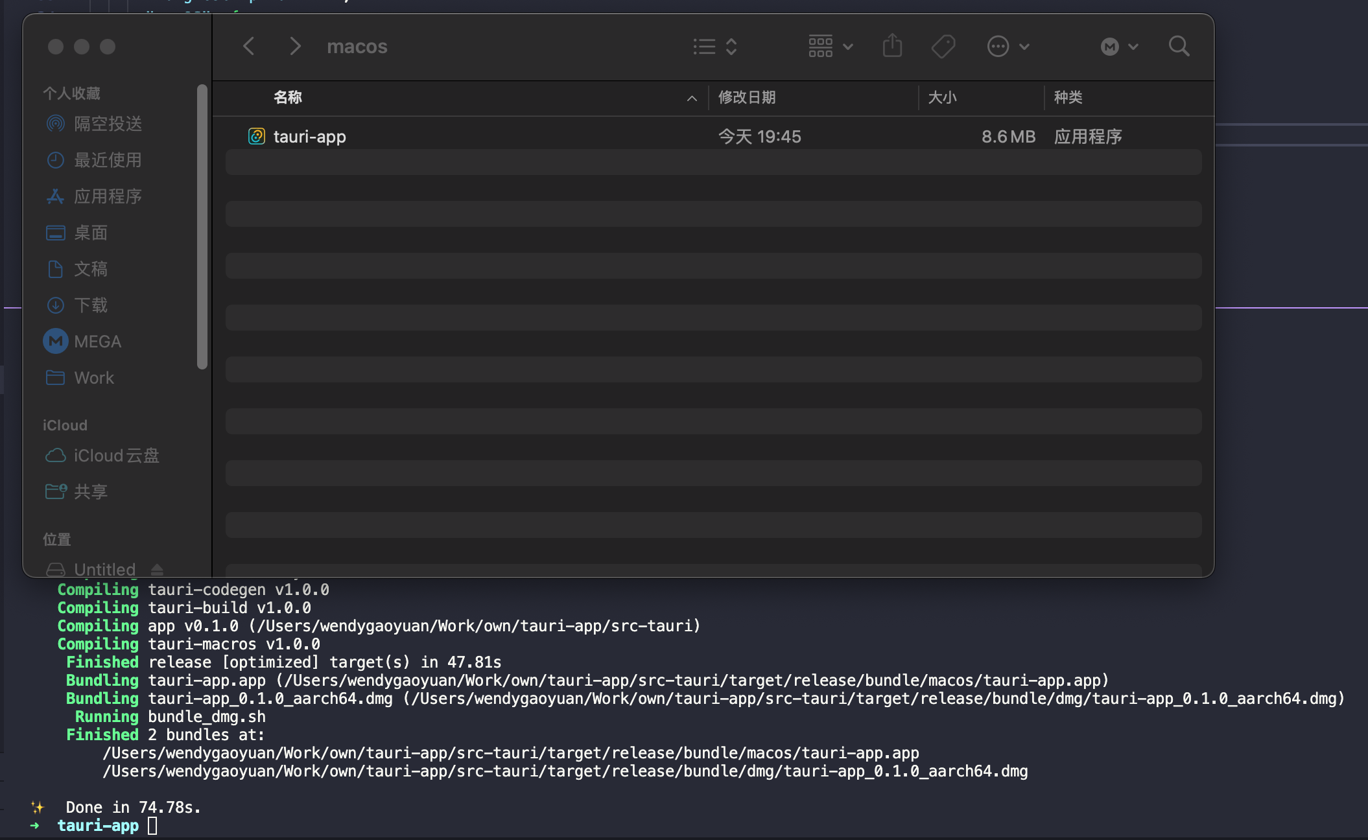Open the ellipsis action menu

point(1008,47)
